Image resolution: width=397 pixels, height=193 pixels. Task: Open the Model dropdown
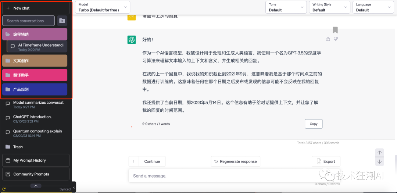click(103, 7)
